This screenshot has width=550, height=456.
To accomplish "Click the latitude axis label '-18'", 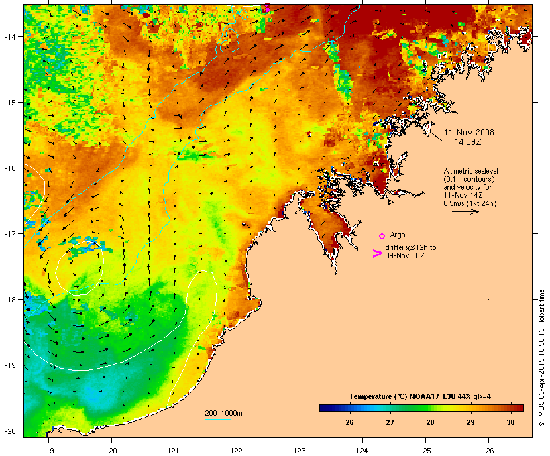I will (9, 299).
